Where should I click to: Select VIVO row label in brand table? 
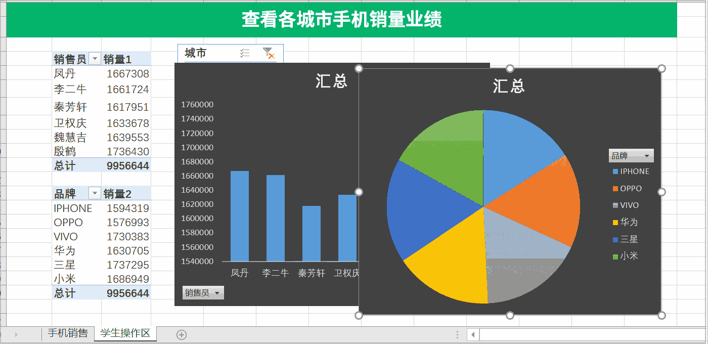[x=77, y=236]
